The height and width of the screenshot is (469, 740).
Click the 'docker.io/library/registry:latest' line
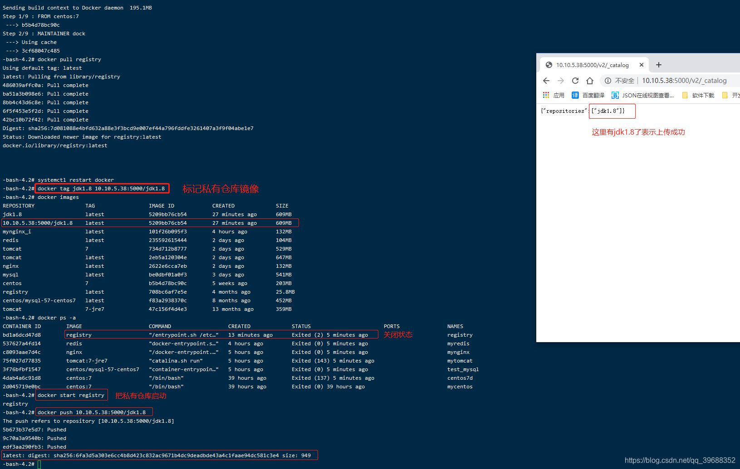click(55, 145)
